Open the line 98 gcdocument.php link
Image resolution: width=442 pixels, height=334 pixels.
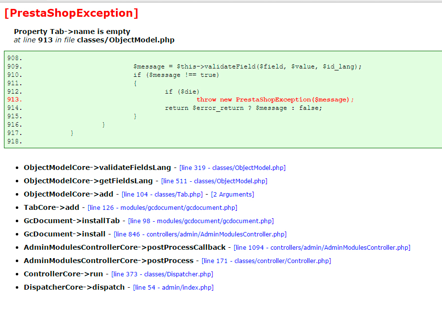201,221
